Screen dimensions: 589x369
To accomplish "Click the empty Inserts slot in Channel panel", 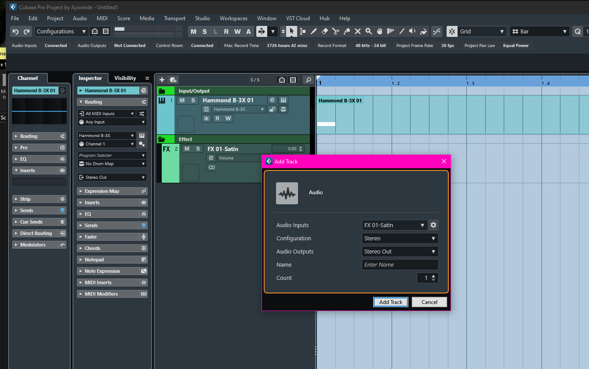I will pyautogui.click(x=39, y=182).
